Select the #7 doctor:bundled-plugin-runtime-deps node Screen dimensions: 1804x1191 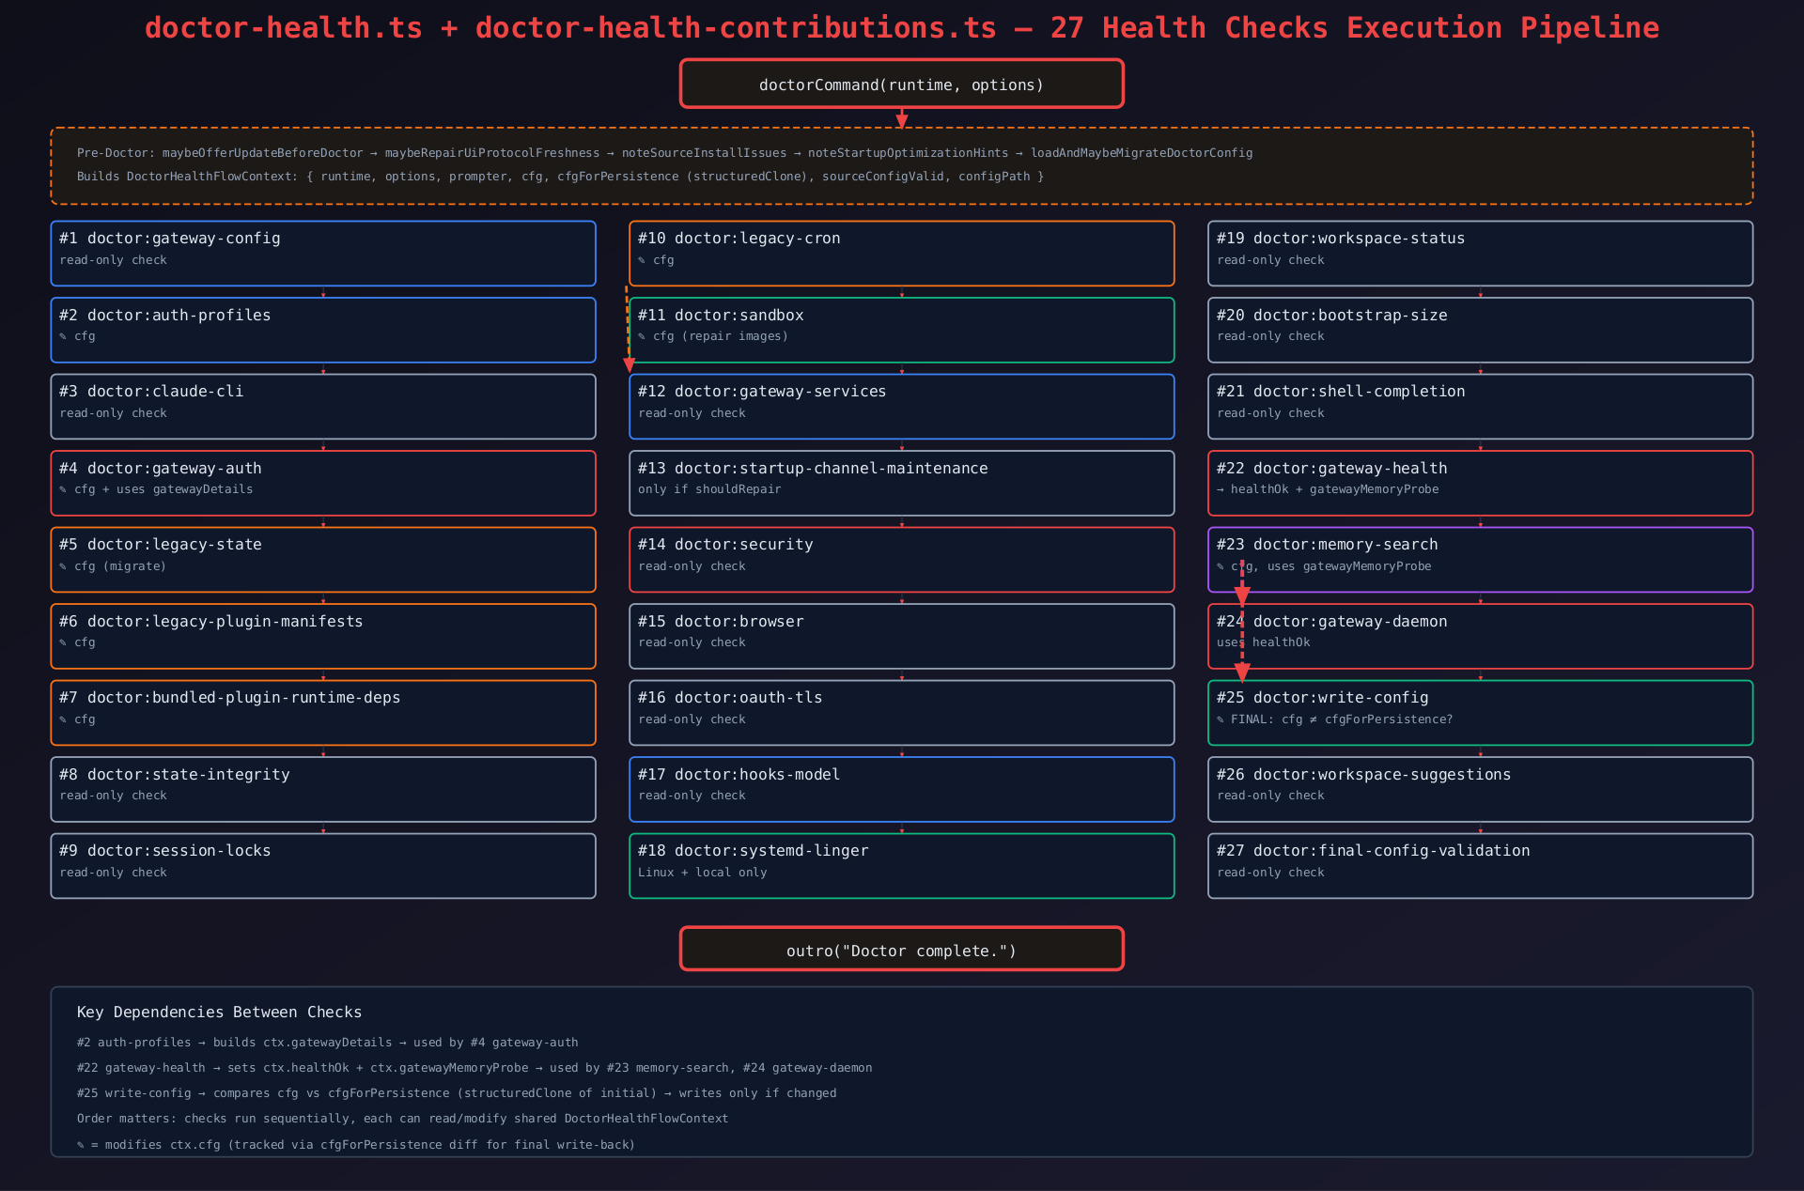pyautogui.click(x=323, y=713)
